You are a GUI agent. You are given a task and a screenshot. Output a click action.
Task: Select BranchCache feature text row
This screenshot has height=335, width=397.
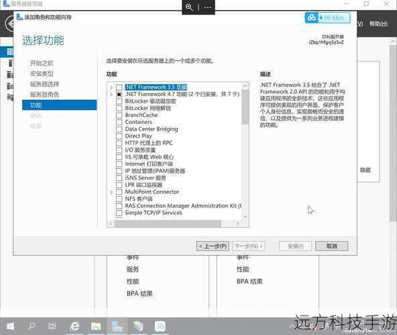coord(141,115)
